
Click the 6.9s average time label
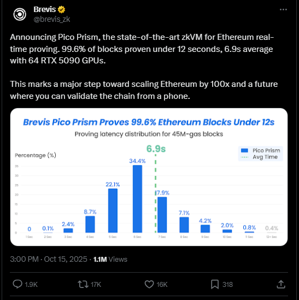point(156,149)
